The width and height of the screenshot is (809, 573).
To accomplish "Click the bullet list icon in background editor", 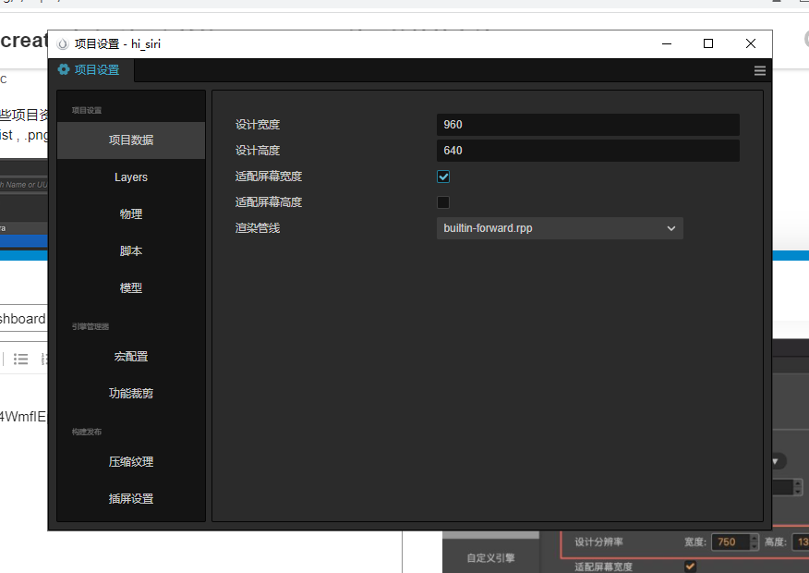I will pos(20,359).
